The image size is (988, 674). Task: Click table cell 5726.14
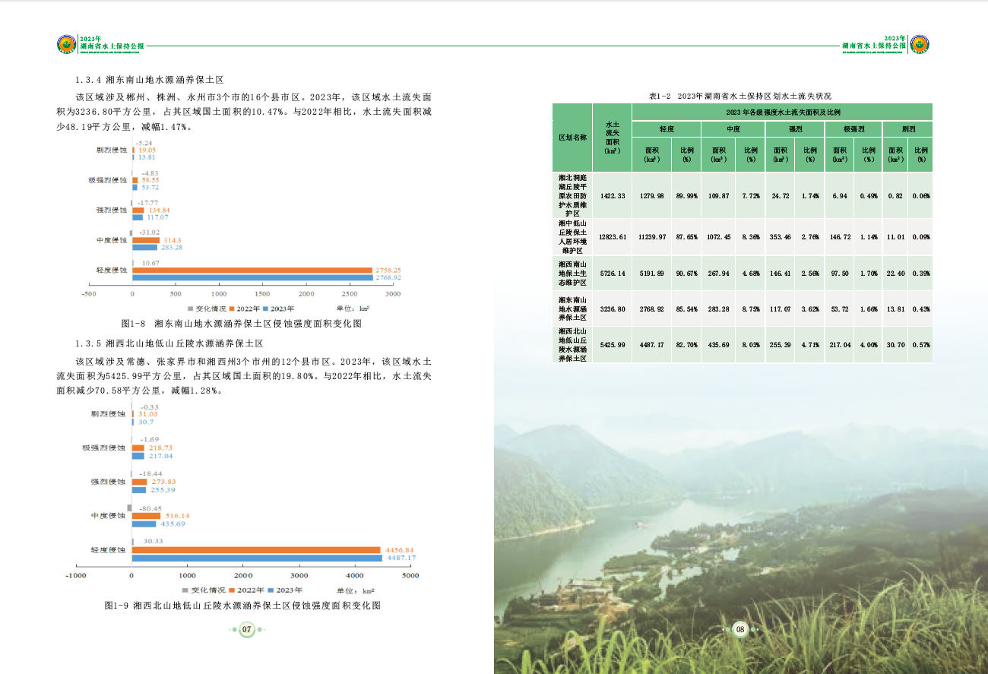[x=613, y=274]
